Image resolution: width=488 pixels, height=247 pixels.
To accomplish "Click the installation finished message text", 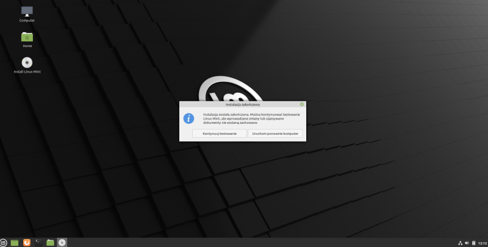I will click(x=251, y=118).
